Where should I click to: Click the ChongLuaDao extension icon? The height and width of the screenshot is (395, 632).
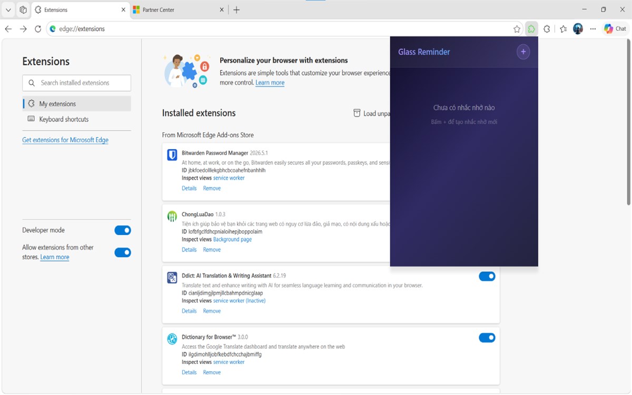172,216
